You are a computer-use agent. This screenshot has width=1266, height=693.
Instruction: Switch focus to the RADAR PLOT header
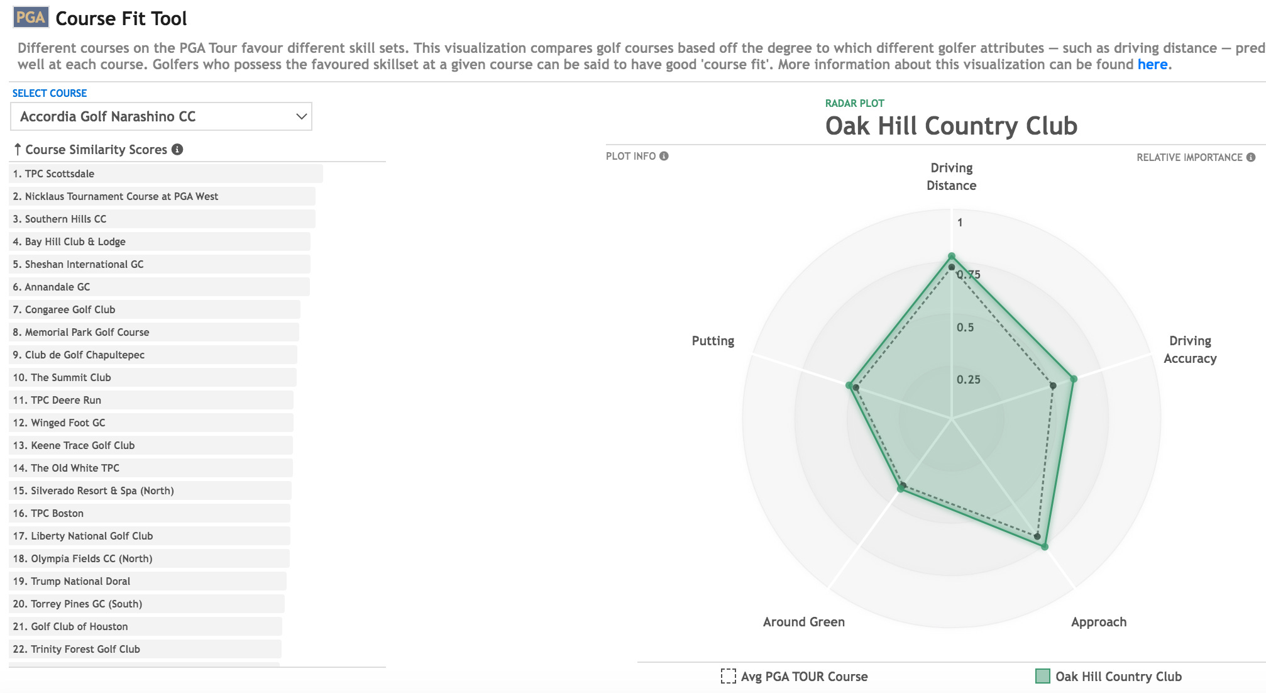tap(855, 103)
